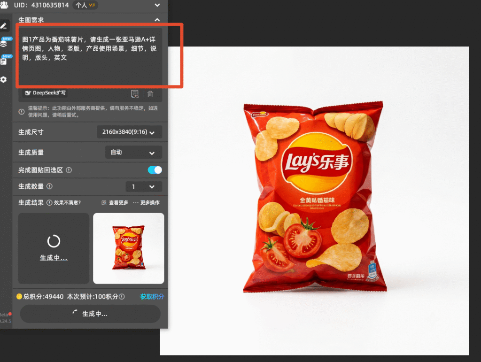Open the 更多操作 menu

[x=147, y=203]
